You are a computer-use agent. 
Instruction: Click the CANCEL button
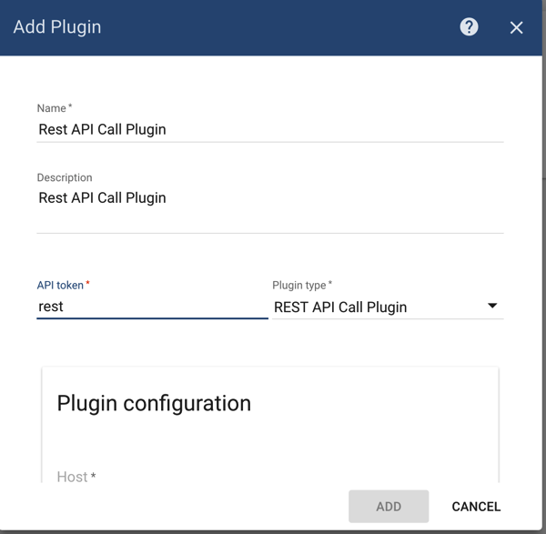476,507
